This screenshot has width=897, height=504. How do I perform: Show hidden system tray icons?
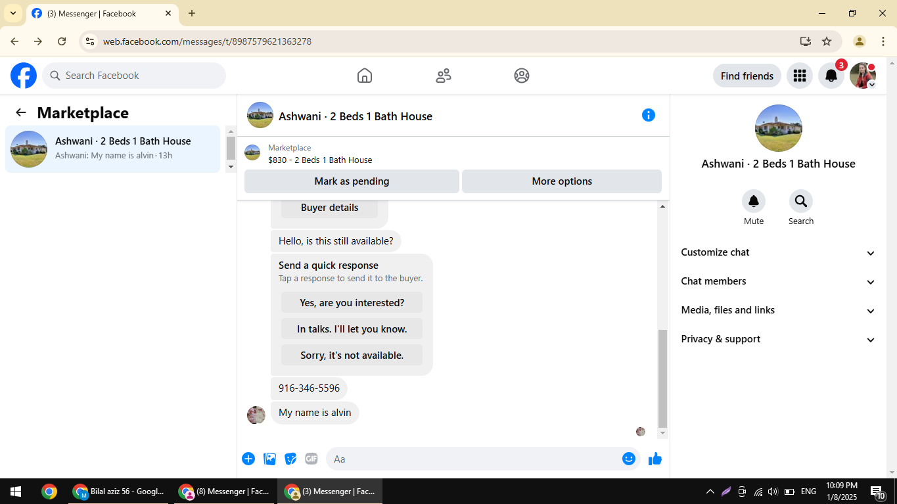point(710,492)
